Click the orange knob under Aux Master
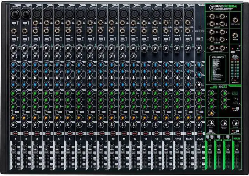The width and height of the screenshot is (249, 176). [x=211, y=113]
